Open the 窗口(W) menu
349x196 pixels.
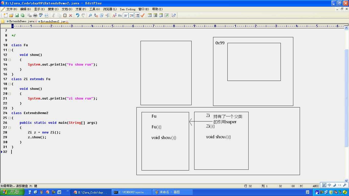(x=144, y=9)
